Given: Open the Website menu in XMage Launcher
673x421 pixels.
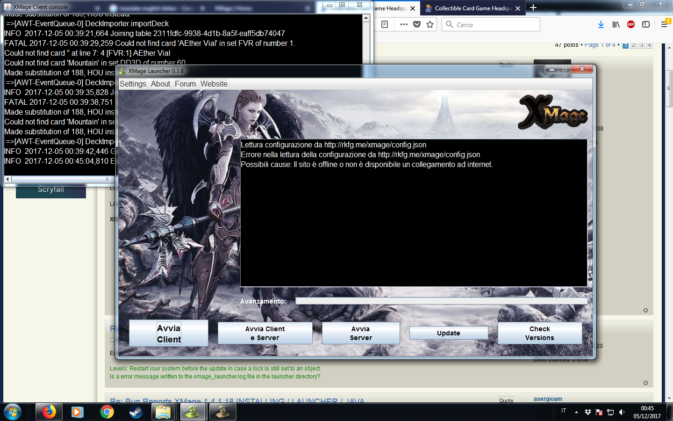Looking at the screenshot, I should pyautogui.click(x=214, y=84).
